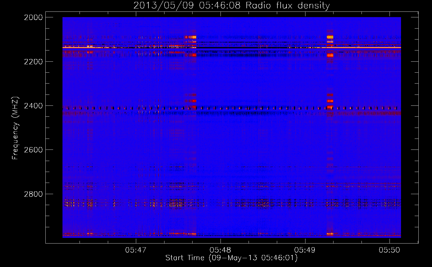The height and width of the screenshot is (267, 432).
Task: Click the 05:47 time tick label
Action: (x=136, y=250)
